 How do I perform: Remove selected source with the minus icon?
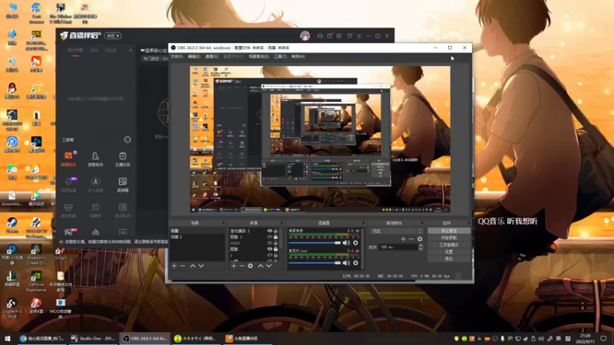(242, 266)
